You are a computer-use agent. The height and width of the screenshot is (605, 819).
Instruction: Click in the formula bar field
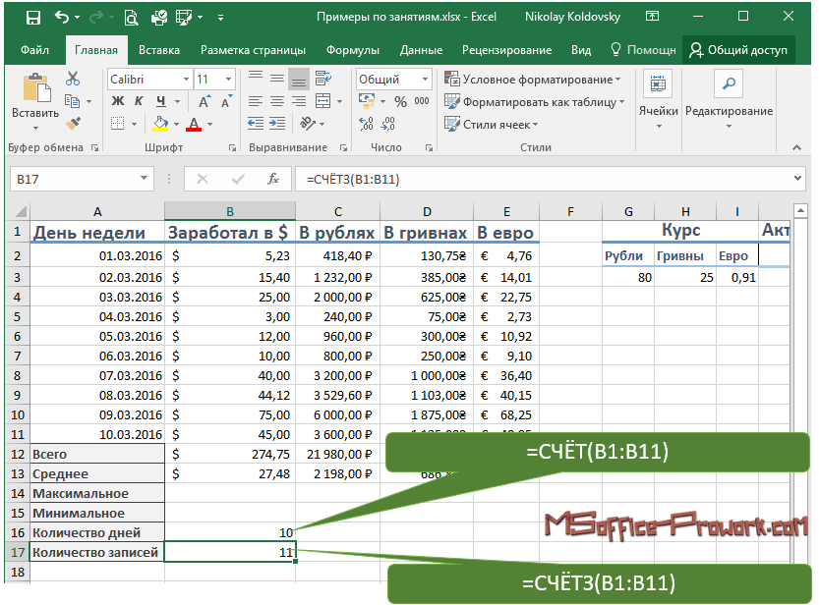click(x=542, y=180)
